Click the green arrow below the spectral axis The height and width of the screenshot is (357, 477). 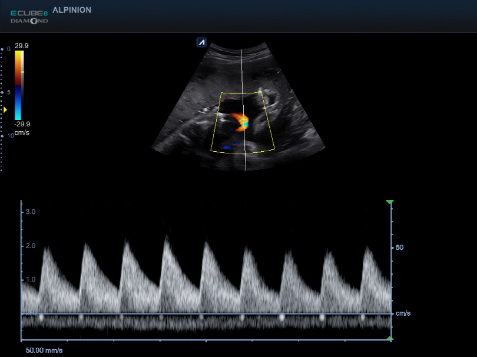389,337
